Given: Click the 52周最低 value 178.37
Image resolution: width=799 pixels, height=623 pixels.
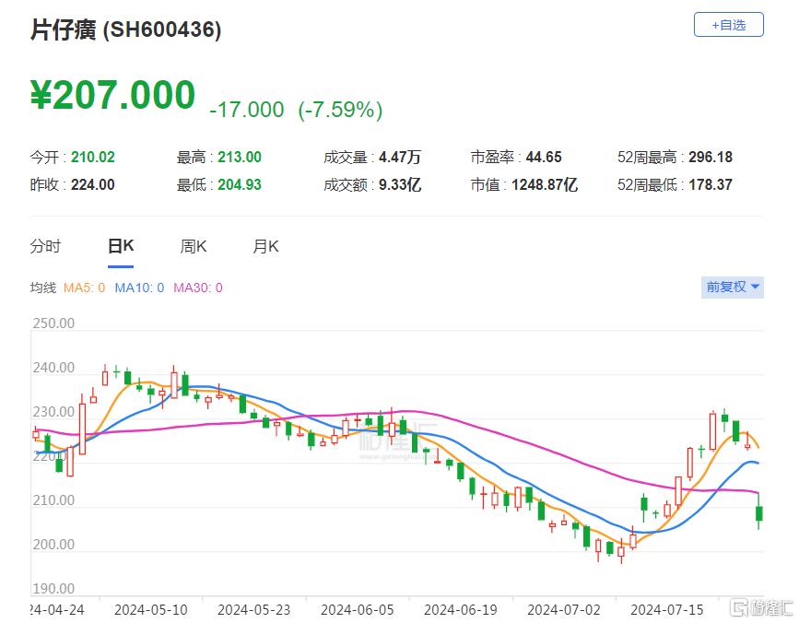Looking at the screenshot, I should [711, 184].
